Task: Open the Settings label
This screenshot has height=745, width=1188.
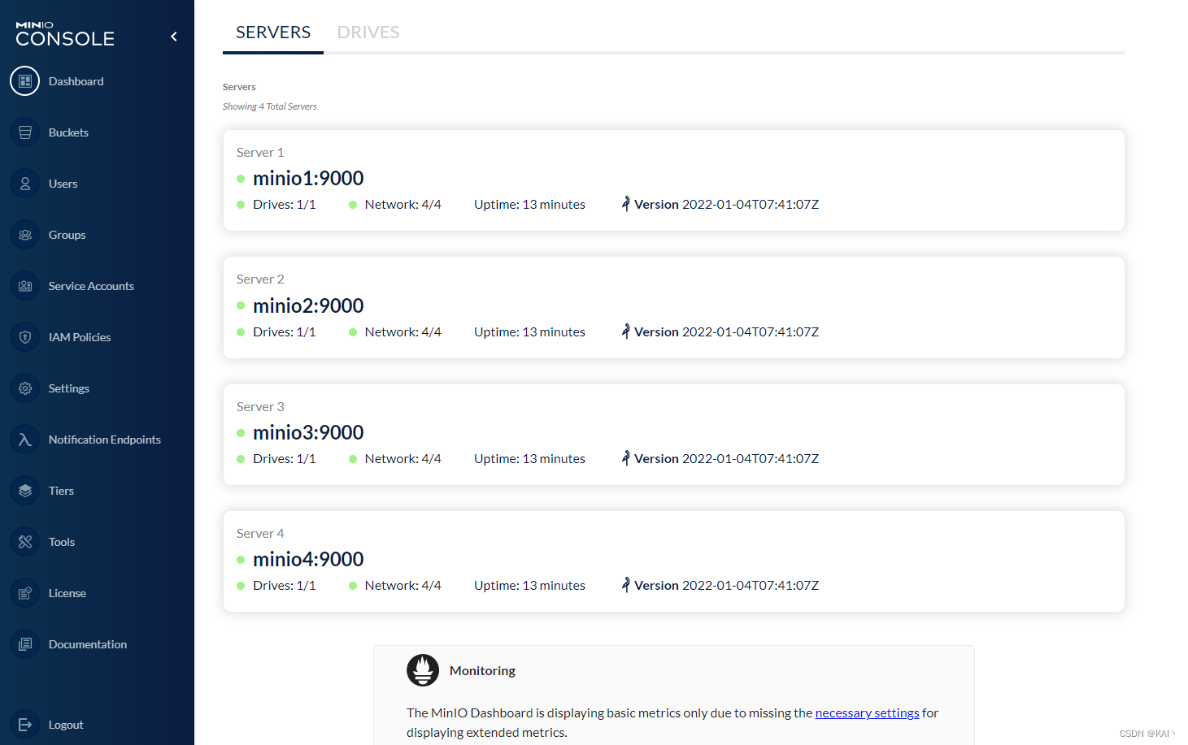Action: click(69, 388)
